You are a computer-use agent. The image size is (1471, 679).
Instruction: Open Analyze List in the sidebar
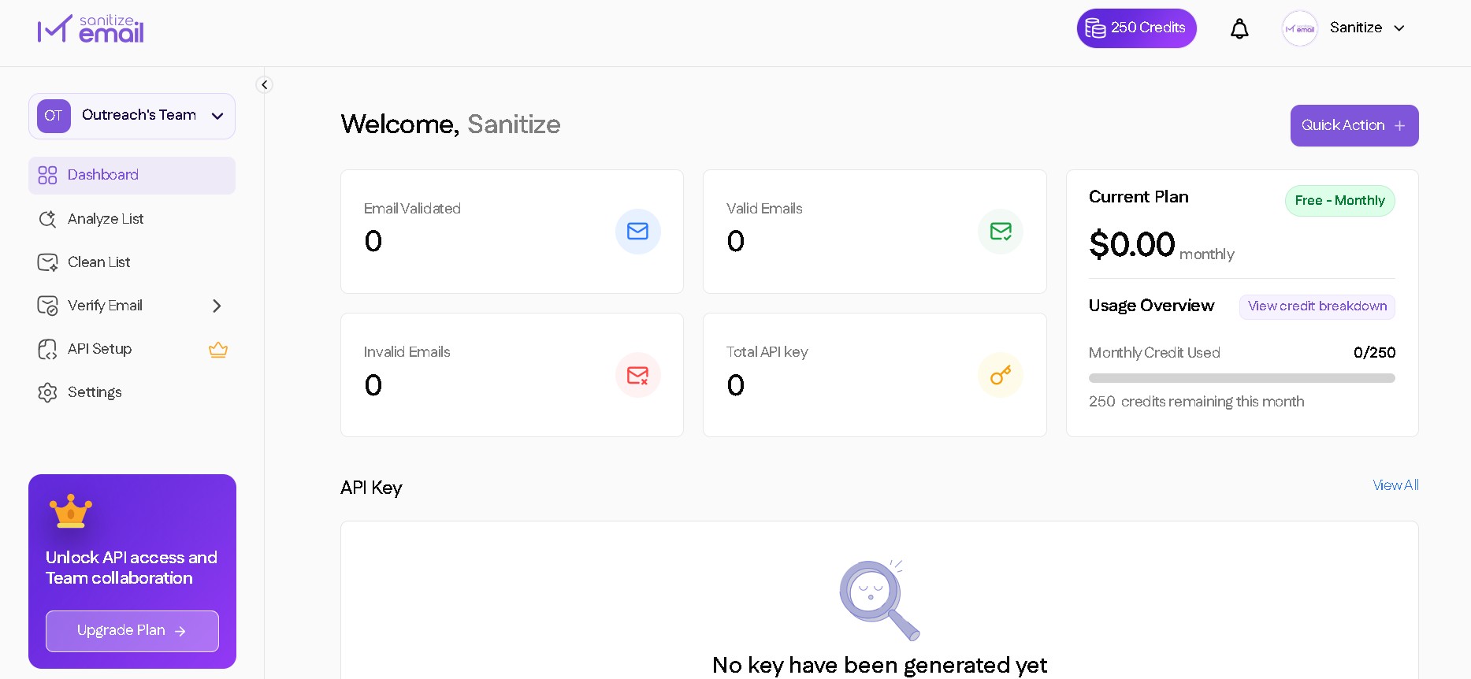[106, 219]
